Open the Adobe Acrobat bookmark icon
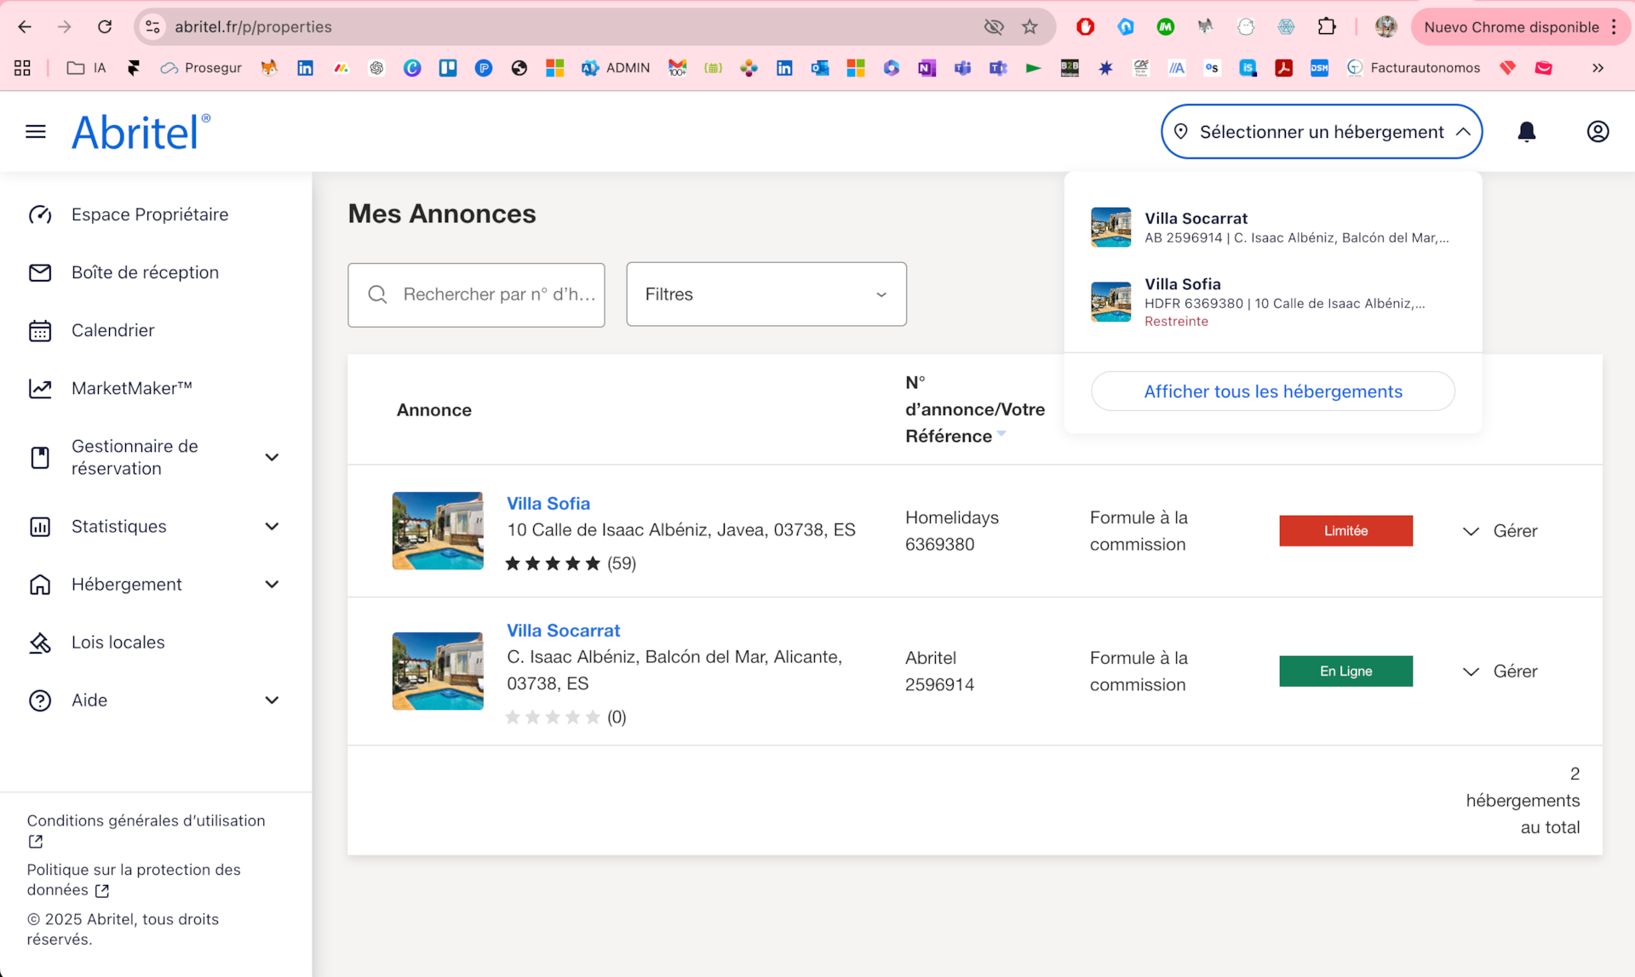The width and height of the screenshot is (1635, 977). pos(1283,68)
